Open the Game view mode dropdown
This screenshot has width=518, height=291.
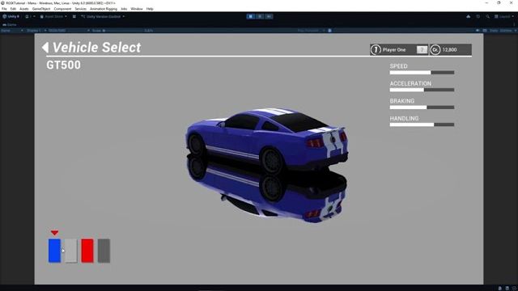pos(12,31)
